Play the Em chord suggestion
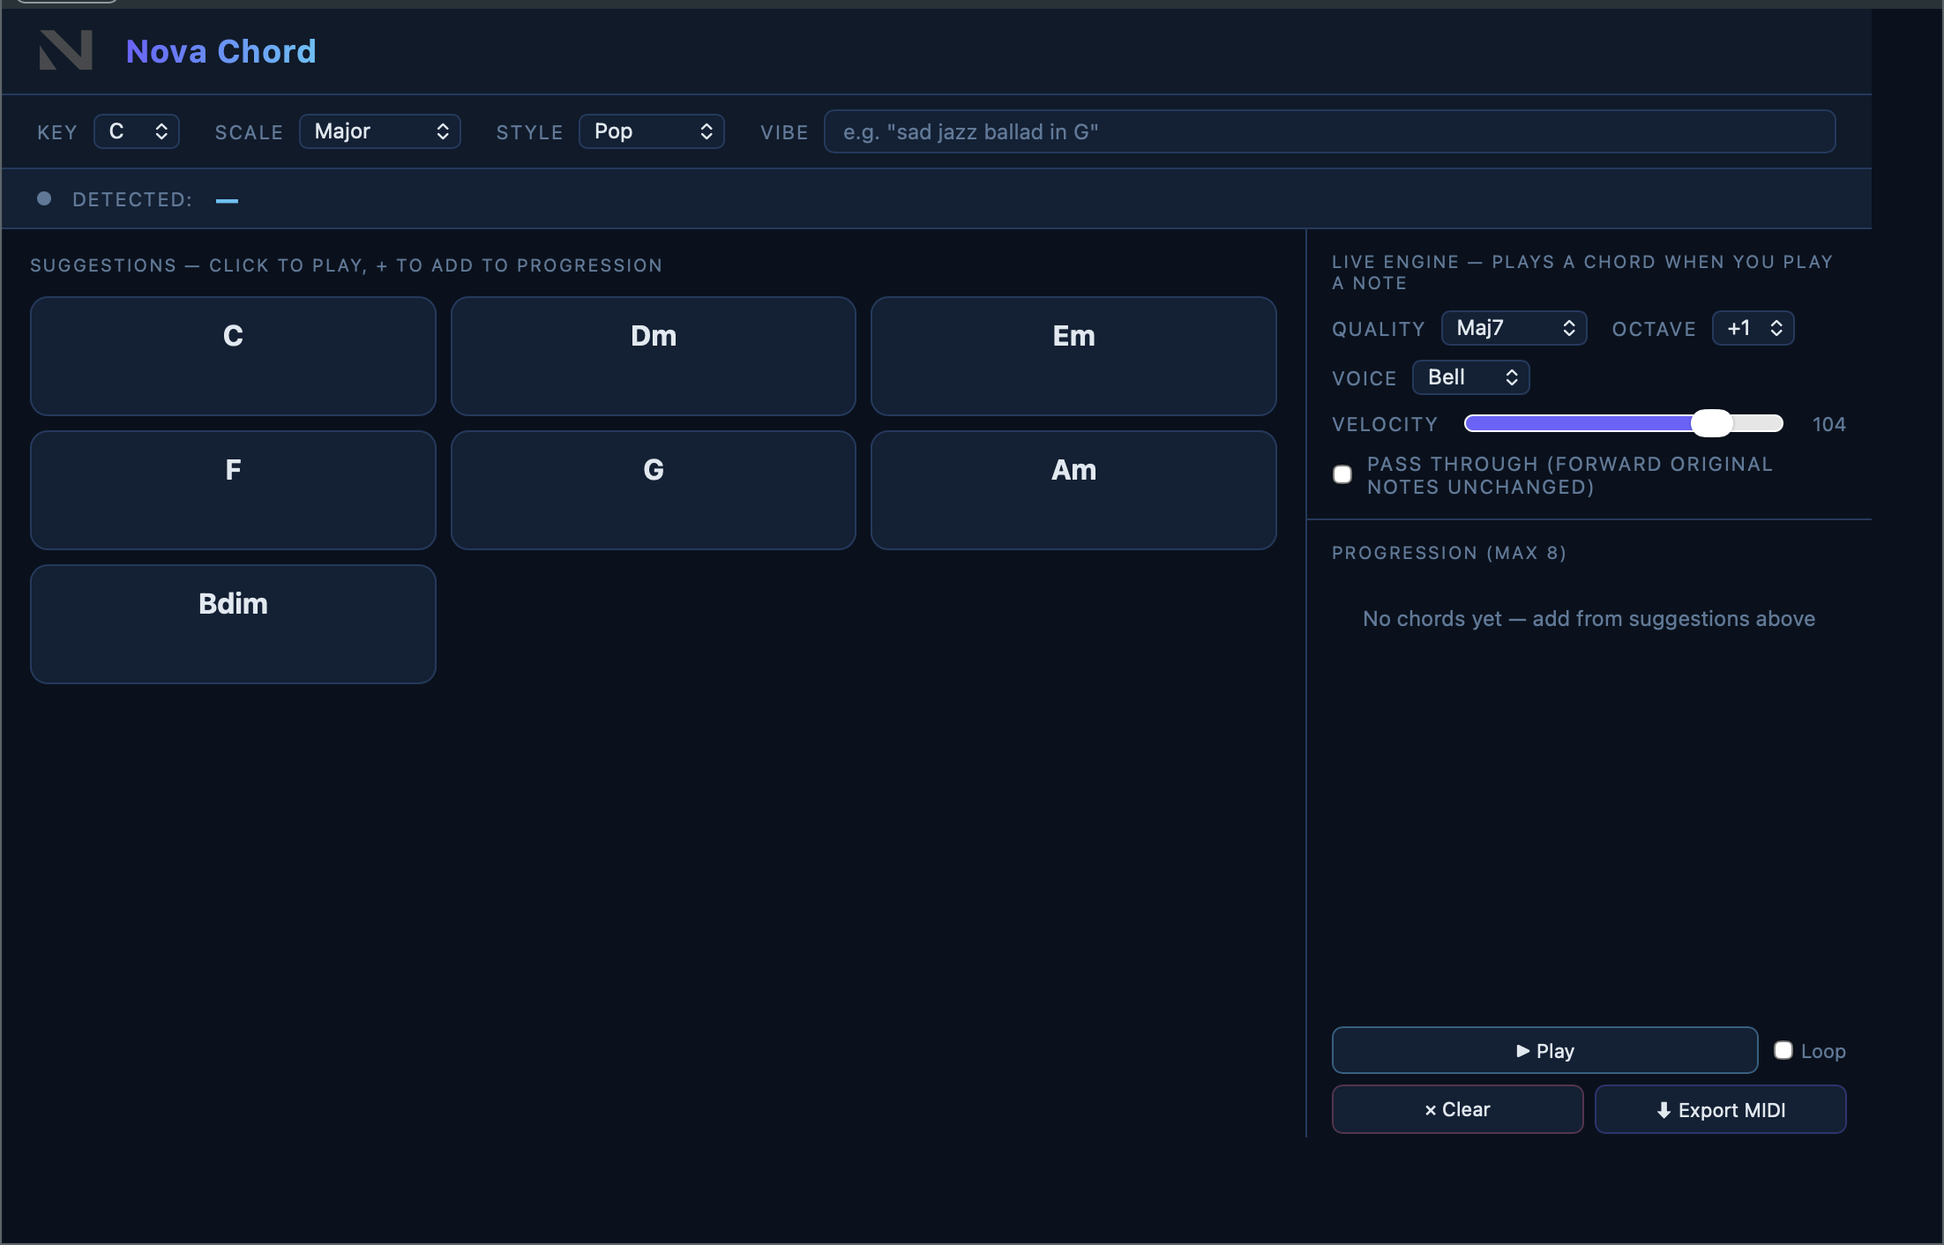Image resolution: width=1944 pixels, height=1245 pixels. coord(1073,356)
